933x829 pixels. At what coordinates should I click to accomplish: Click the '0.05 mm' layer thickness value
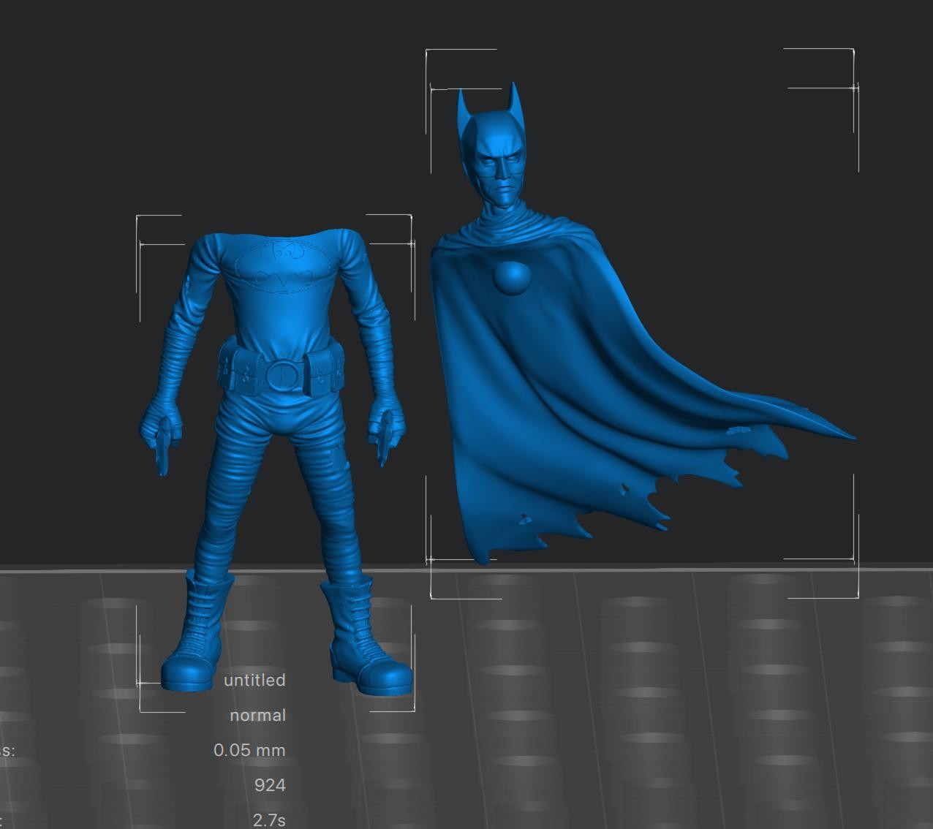point(249,750)
